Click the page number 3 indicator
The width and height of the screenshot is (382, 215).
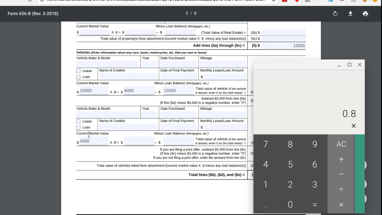point(187,13)
